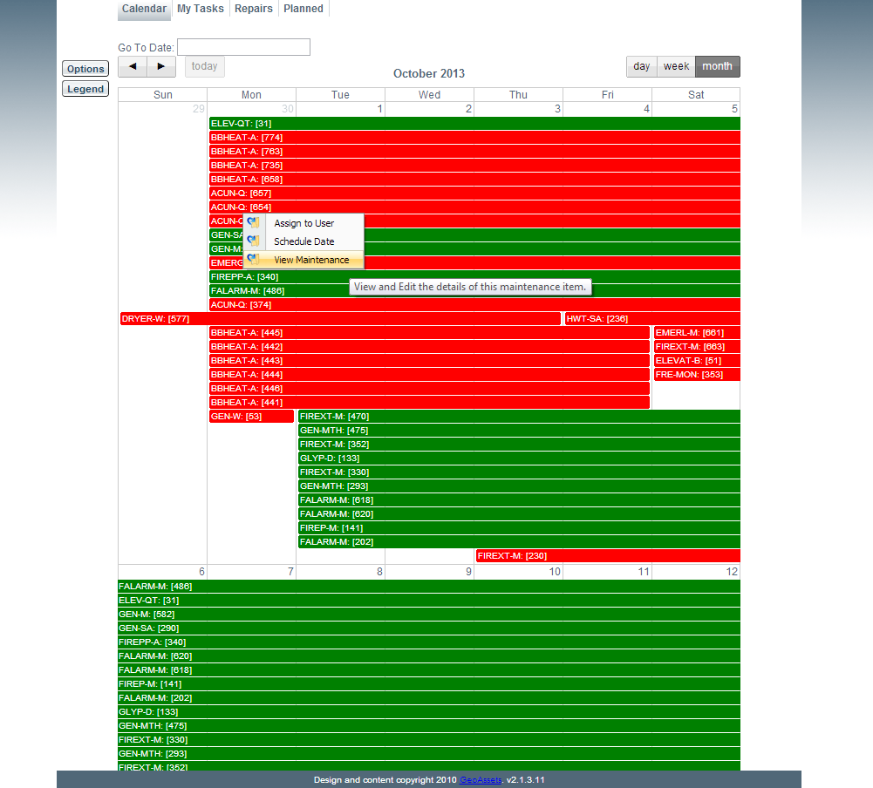Expand the Options panel
This screenshot has height=788, width=873.
(85, 69)
